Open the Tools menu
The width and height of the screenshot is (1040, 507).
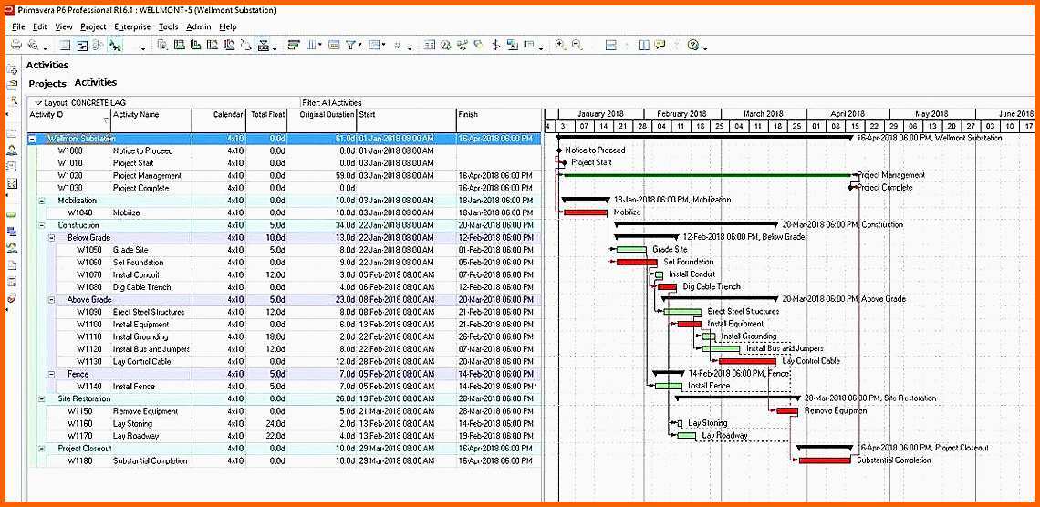[x=168, y=27]
